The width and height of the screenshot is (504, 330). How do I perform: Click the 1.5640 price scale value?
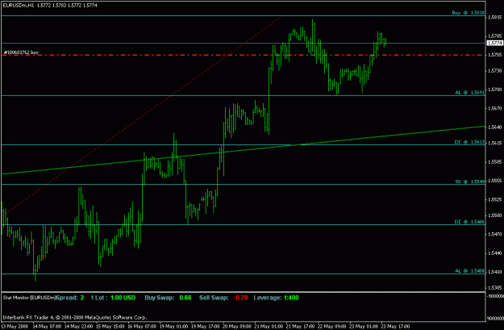(x=495, y=127)
